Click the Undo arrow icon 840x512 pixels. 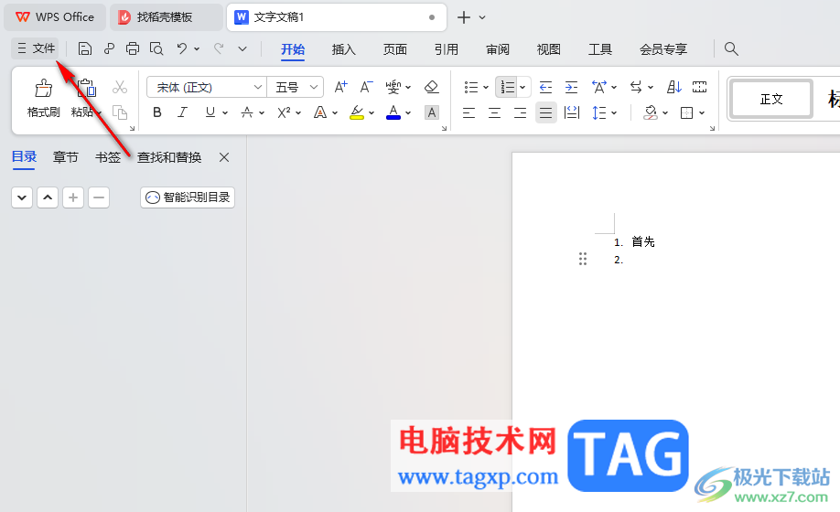pos(182,48)
